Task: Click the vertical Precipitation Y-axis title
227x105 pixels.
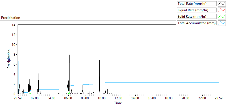Action: point(9,59)
